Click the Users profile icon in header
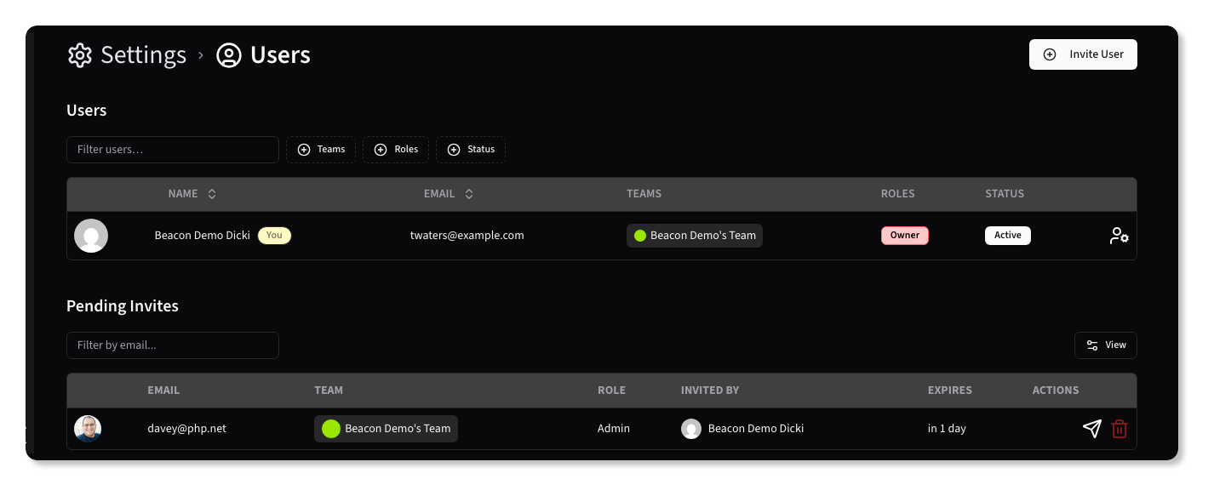Image resolution: width=1214 pixels, height=496 pixels. pyautogui.click(x=229, y=55)
